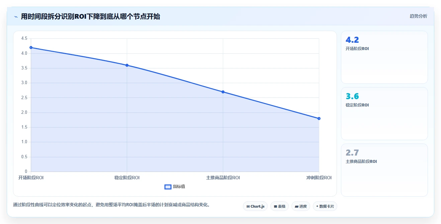Select the Chart.js tag
The height and width of the screenshot is (224, 441).
[x=255, y=206]
